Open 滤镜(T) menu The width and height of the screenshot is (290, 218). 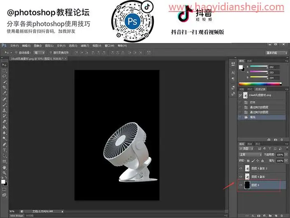pyautogui.click(x=85, y=46)
